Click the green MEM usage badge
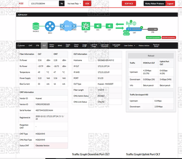 (126, 34)
